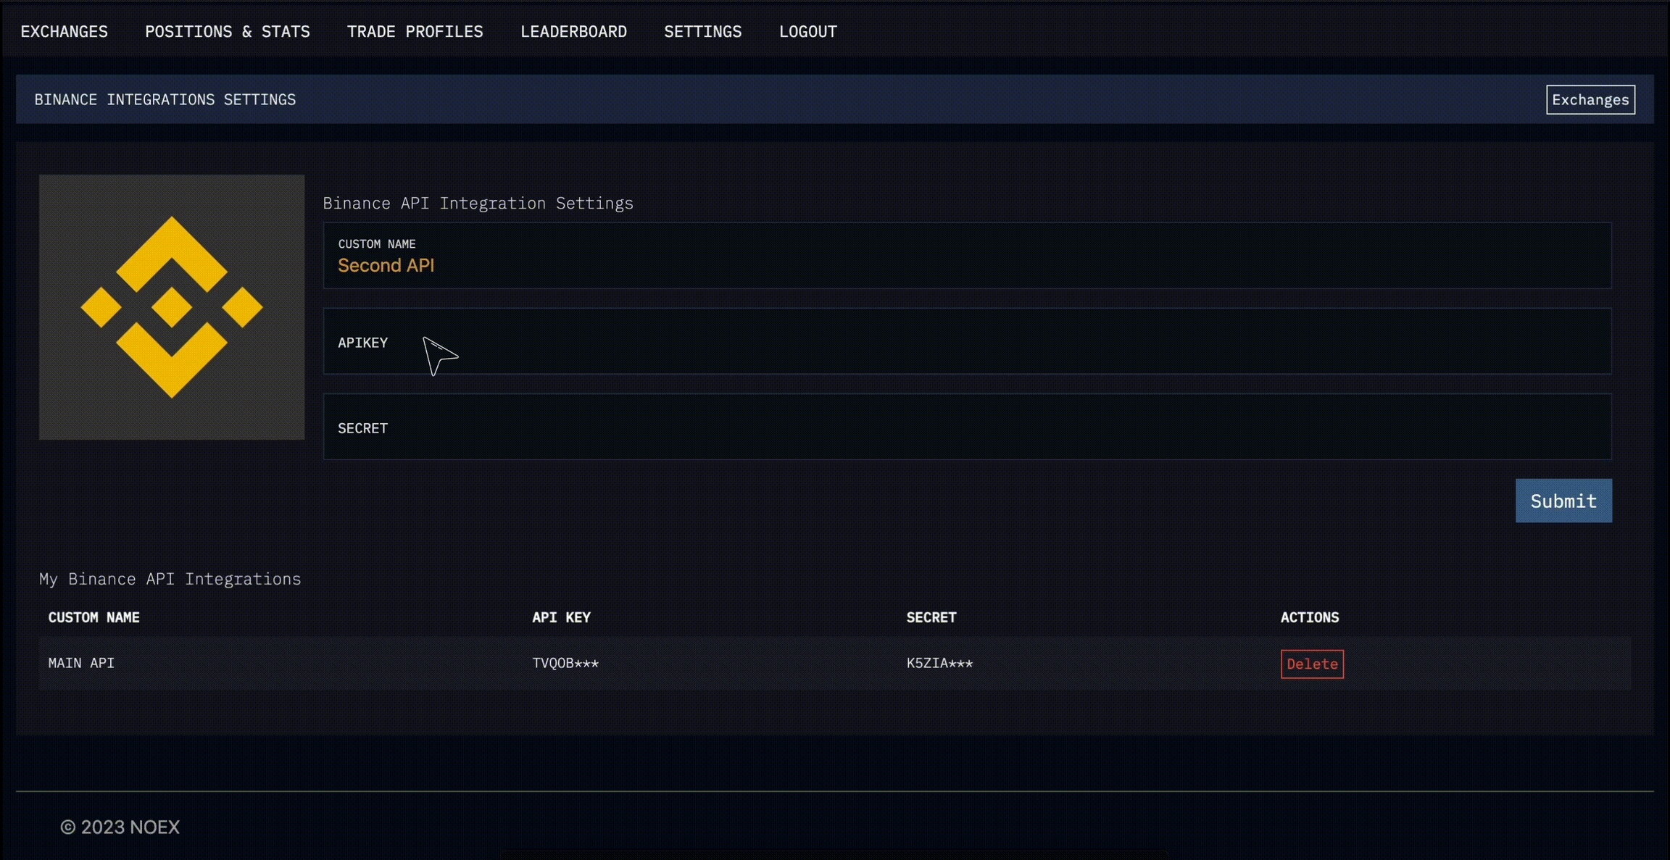Open Settings from top navigation

tap(702, 32)
